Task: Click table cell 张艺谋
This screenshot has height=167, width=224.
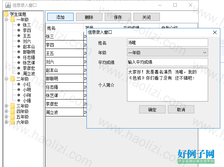Action: coord(65,95)
